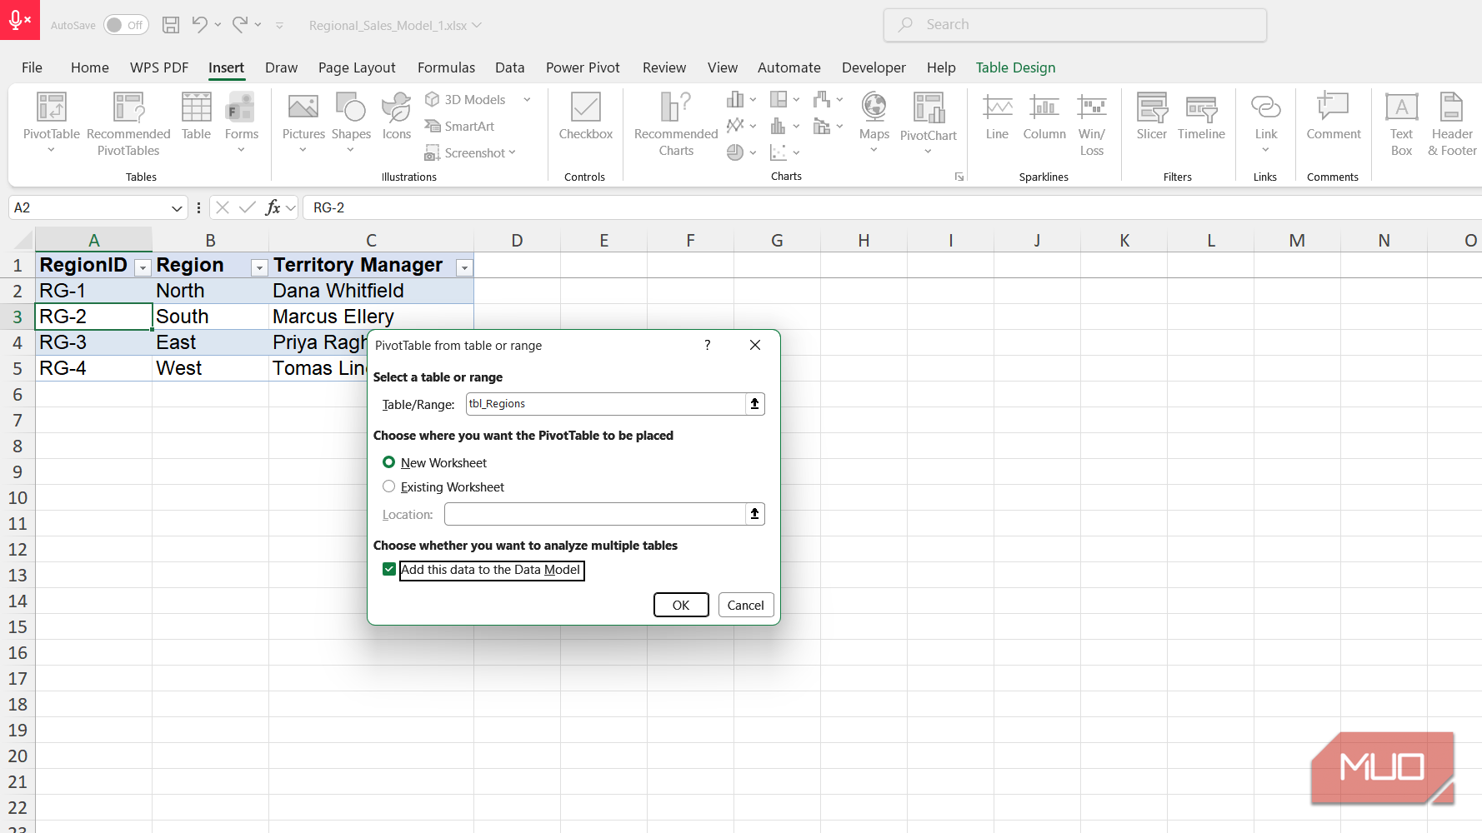Switch to the Table Design tab

(x=1015, y=67)
